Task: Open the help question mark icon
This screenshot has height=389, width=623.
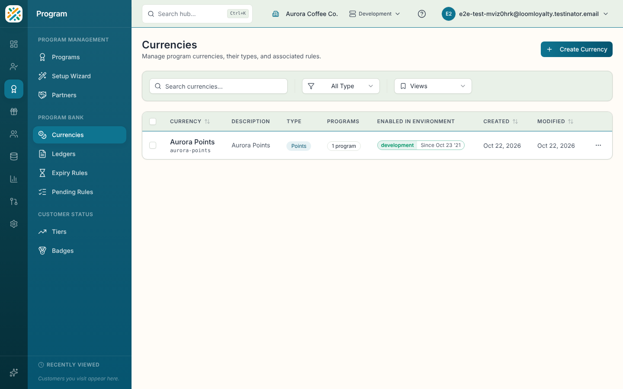Action: pos(422,14)
